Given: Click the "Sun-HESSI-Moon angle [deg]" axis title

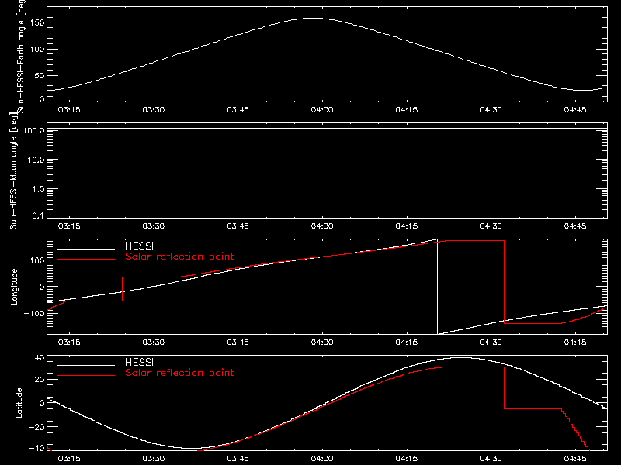Looking at the screenshot, I should pos(13,170).
